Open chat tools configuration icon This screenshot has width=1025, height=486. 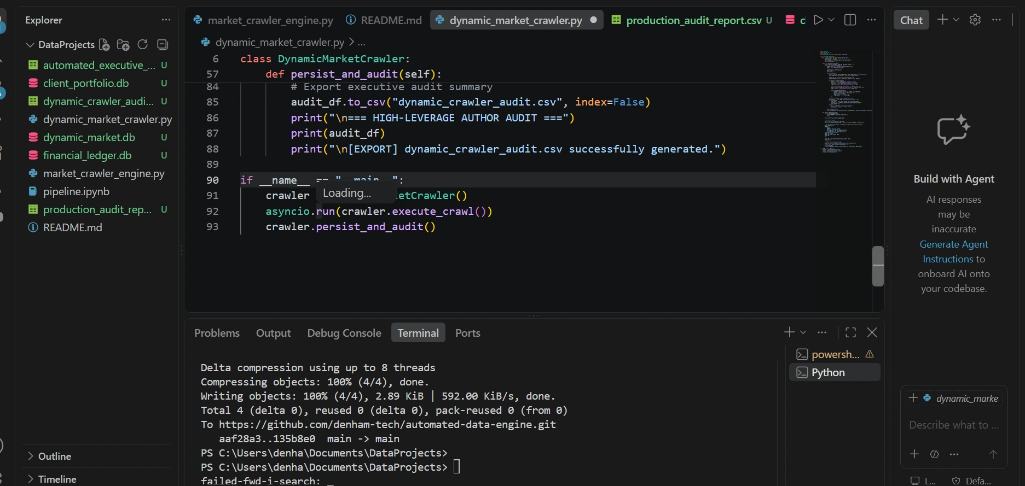pos(935,454)
